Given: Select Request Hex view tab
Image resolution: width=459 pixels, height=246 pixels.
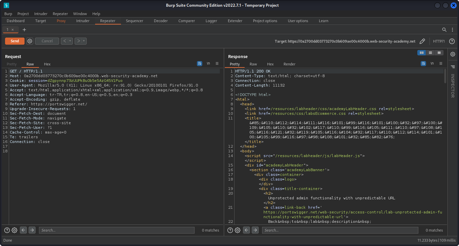Looking at the screenshot, I should 47,64.
